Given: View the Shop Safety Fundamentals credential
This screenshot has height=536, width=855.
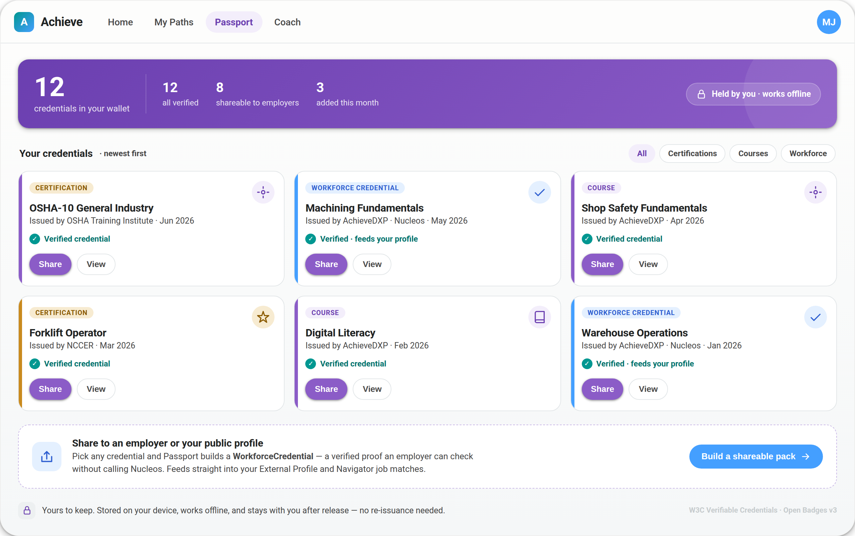Looking at the screenshot, I should pos(648,264).
